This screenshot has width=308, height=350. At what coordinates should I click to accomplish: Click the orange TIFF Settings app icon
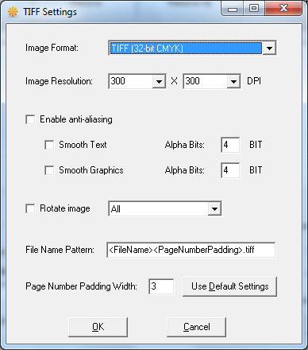(13, 12)
